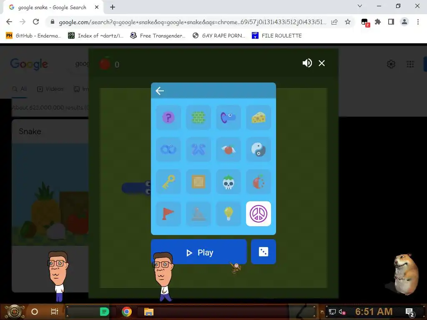Click the Snake card title
The image size is (427, 320).
30,131
